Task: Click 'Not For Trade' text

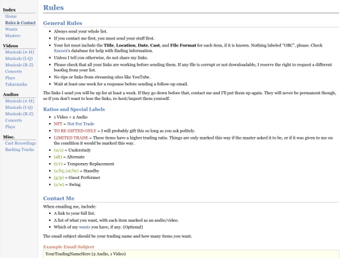Action: 80,124
